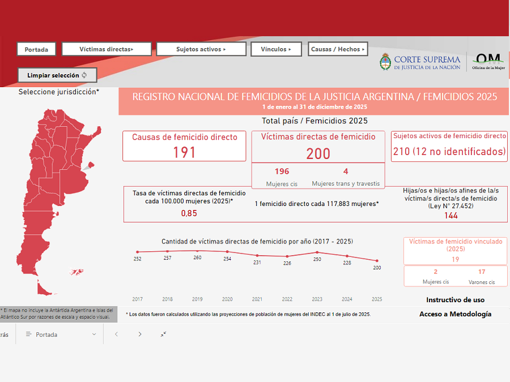Open the Causas / Hechos section

(x=338, y=49)
